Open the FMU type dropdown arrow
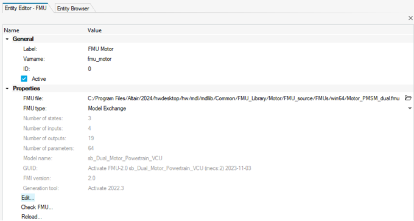 410,108
